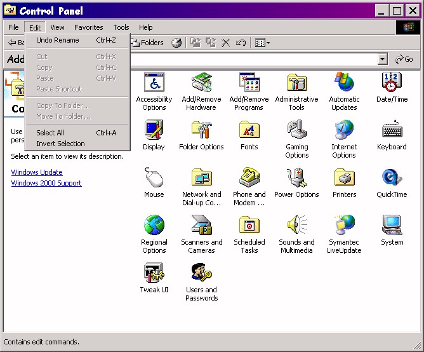Minimize the Control Panel window
424x352 pixels.
[382, 11]
